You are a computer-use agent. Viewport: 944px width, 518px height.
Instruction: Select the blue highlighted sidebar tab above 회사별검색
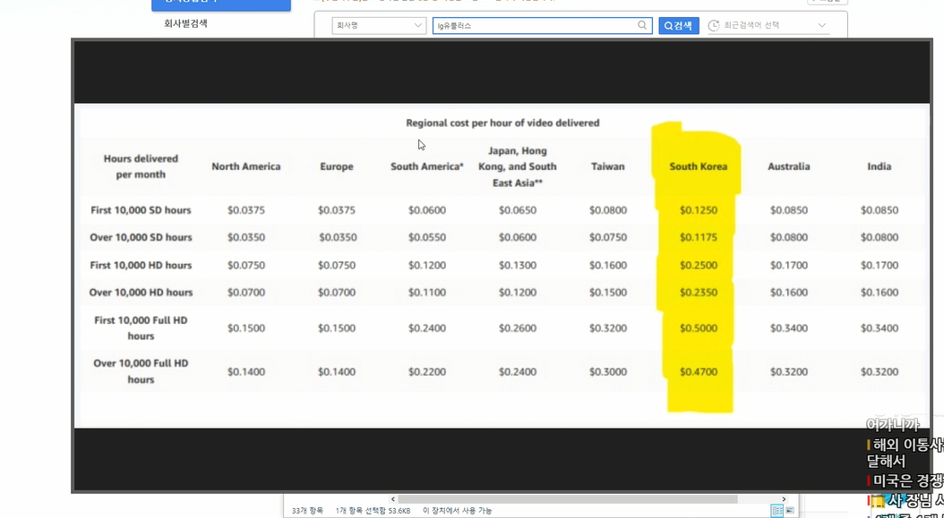tap(221, 4)
